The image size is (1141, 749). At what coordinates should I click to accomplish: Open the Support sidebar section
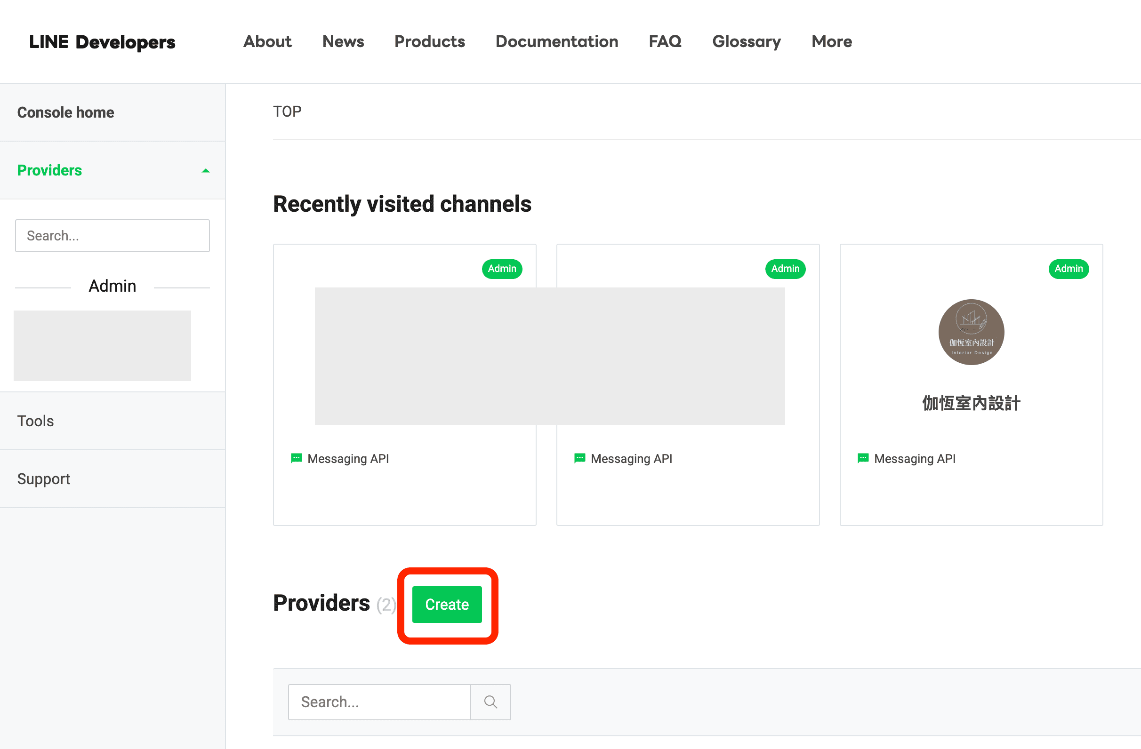(x=44, y=479)
